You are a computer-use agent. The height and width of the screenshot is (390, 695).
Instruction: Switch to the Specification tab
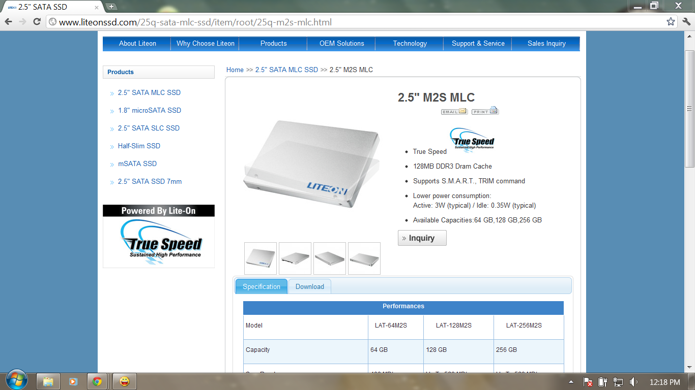click(262, 286)
